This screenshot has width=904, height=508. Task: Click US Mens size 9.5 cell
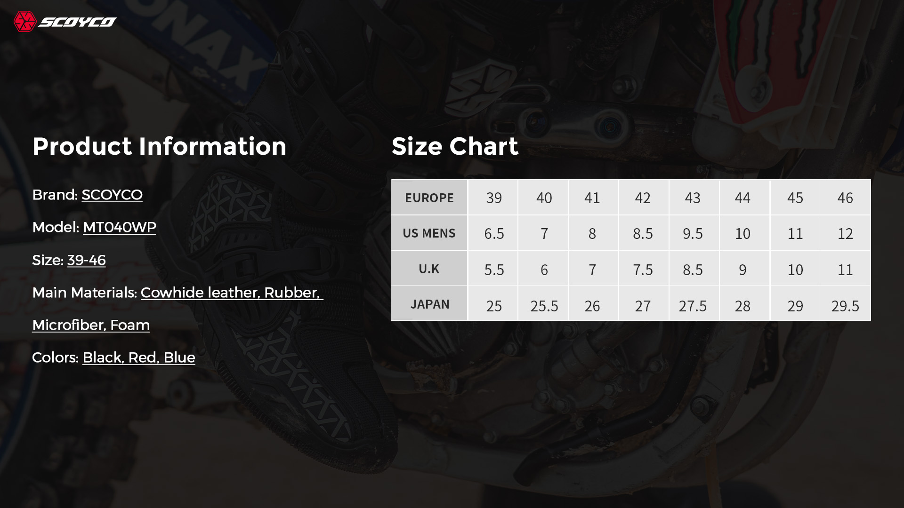694,233
